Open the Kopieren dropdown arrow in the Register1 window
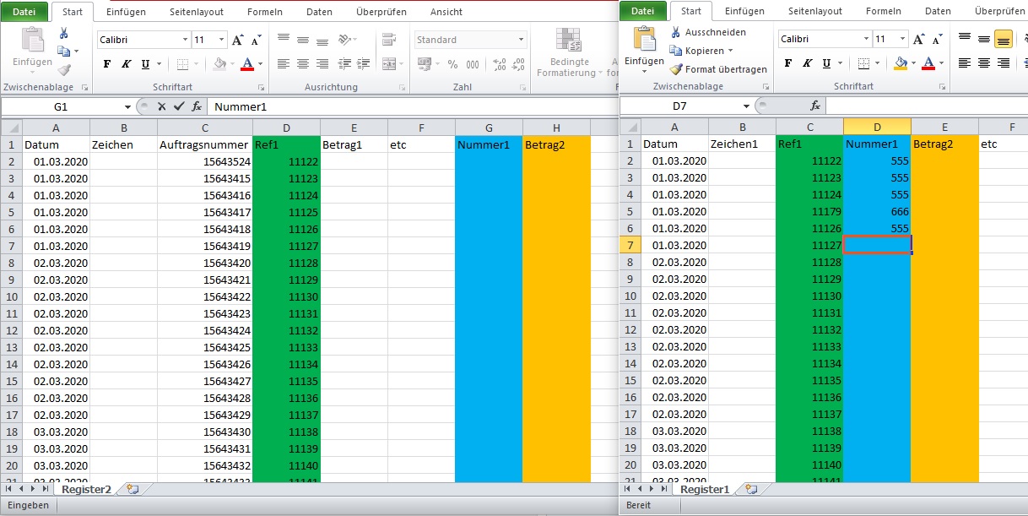The image size is (1028, 516). (730, 51)
